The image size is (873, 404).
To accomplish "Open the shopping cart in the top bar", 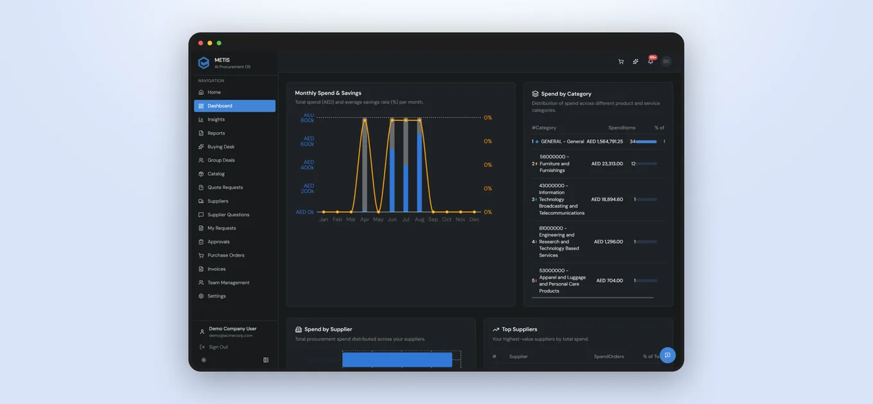I will coord(621,62).
